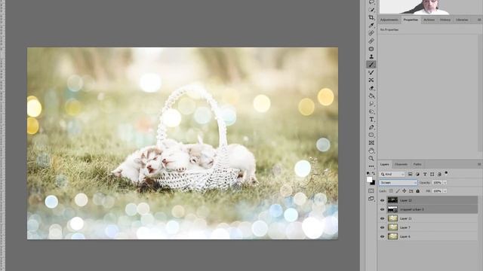483x271 pixels.
Task: Select the Layers tab
Action: pyautogui.click(x=384, y=164)
